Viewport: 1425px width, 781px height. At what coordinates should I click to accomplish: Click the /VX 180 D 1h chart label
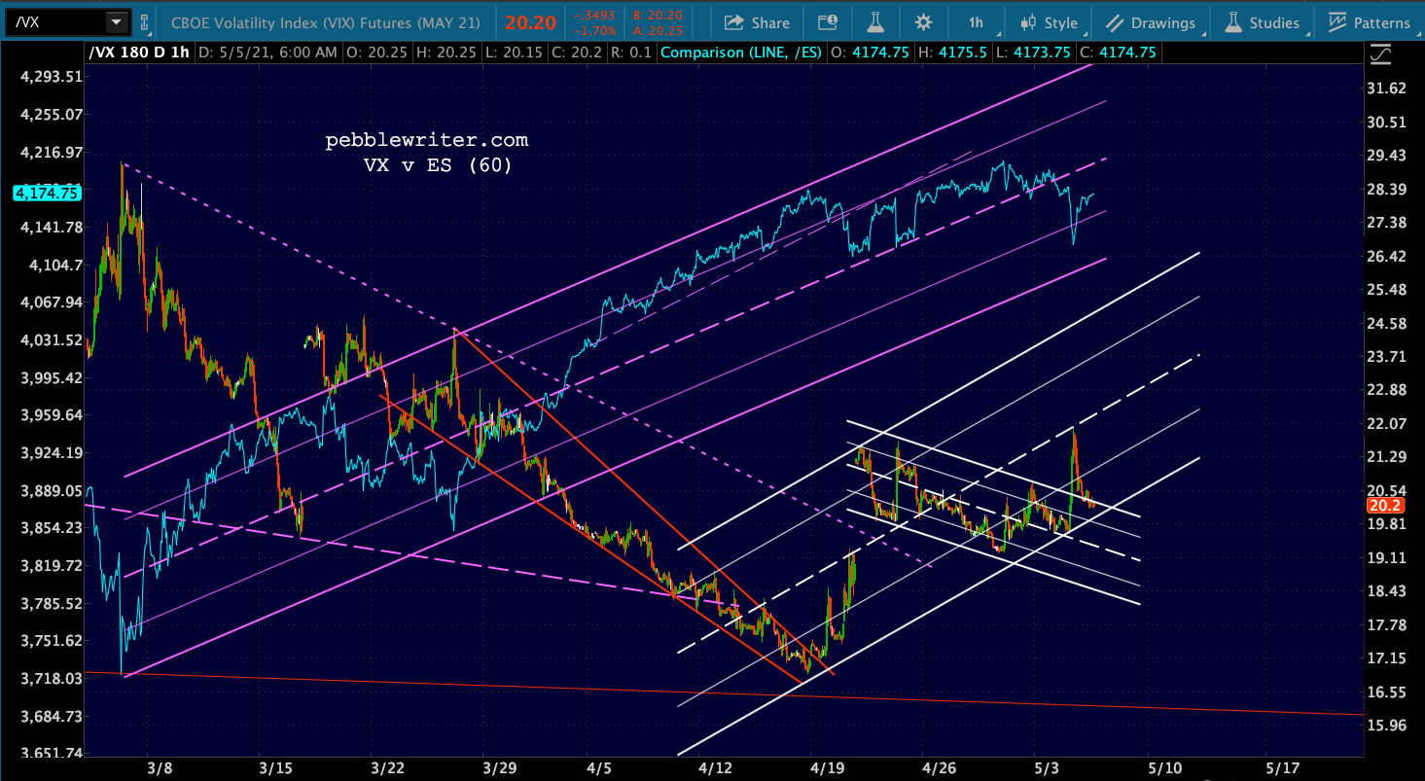click(x=140, y=53)
